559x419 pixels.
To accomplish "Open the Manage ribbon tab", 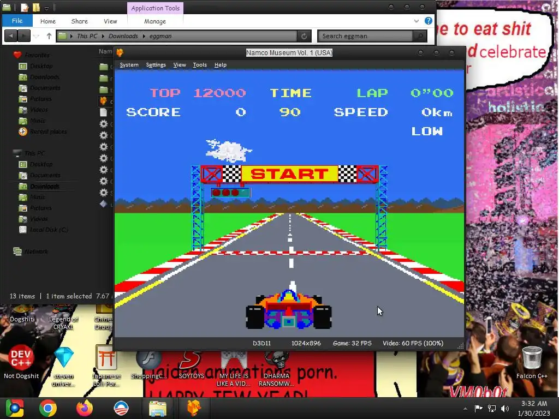I will pyautogui.click(x=155, y=21).
